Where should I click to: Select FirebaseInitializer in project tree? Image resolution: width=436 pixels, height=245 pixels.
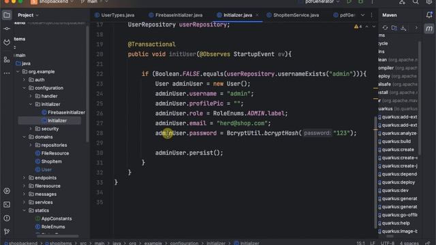(x=63, y=112)
